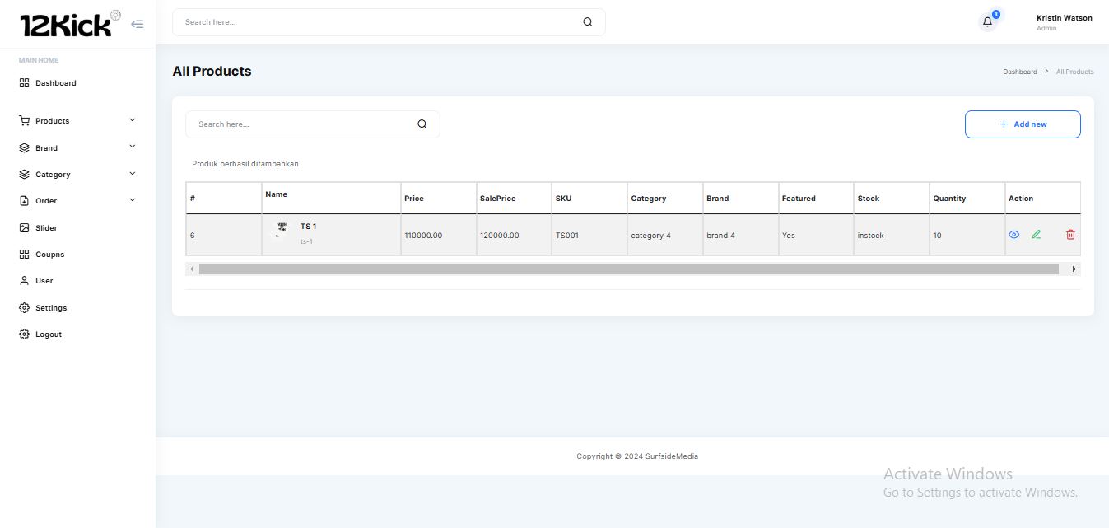Screen dimensions: 1109x528
Task: Click the 12Kick logo
Action: (66, 25)
